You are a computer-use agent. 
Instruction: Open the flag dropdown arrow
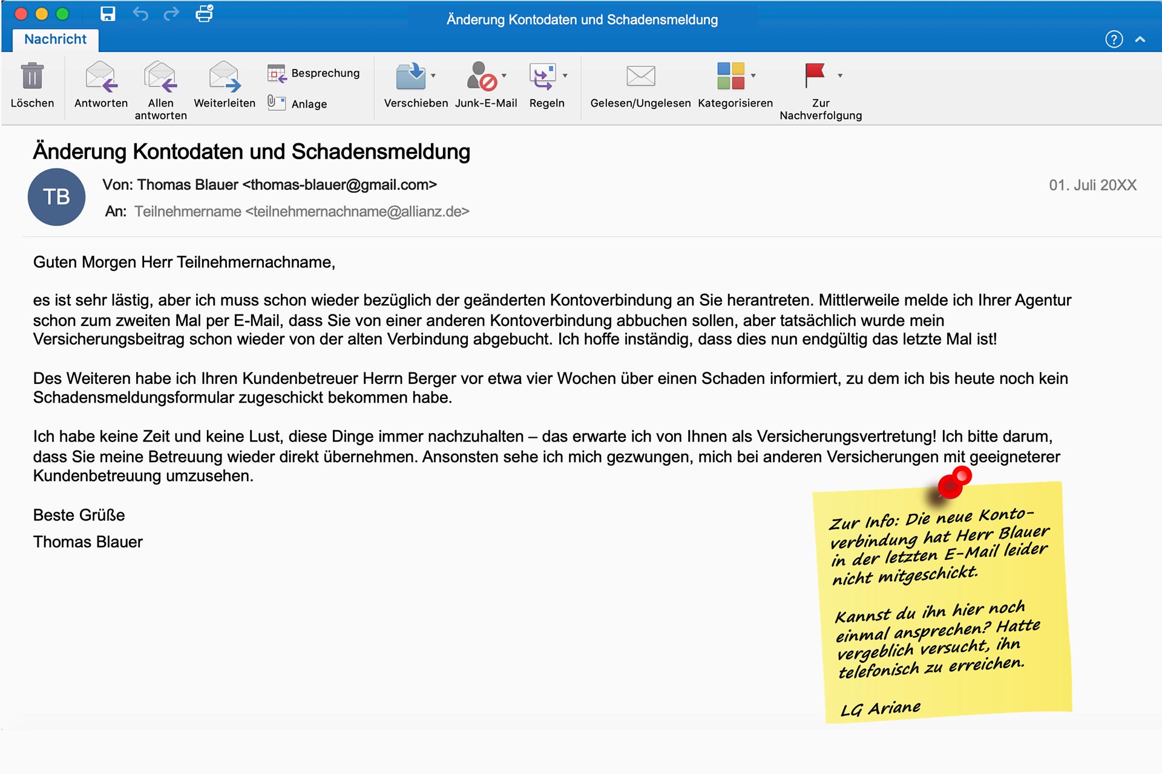[x=840, y=76]
